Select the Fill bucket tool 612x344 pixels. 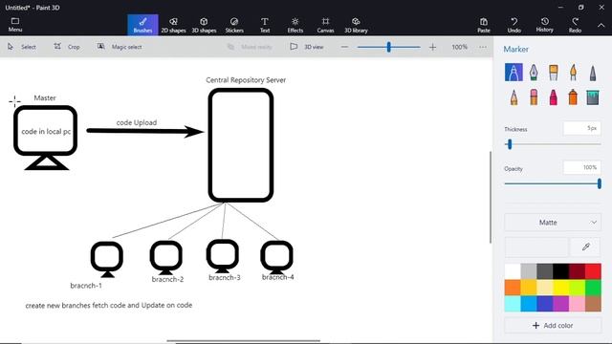[593, 97]
